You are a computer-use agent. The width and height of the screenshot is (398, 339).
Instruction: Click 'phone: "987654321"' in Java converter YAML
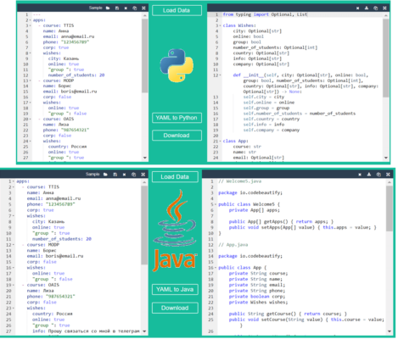click(51, 297)
